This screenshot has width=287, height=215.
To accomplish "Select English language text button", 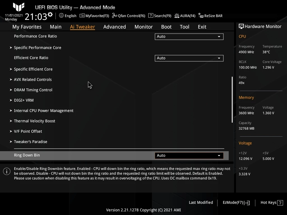I will (x=70, y=16).
